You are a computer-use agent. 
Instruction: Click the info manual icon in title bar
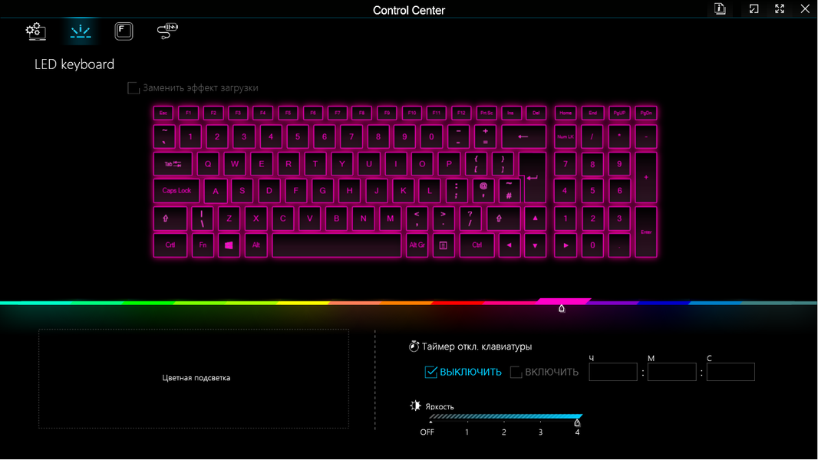720,9
